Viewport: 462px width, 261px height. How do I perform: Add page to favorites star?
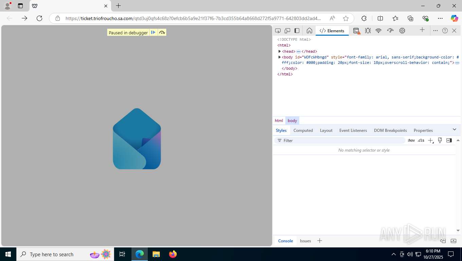tap(346, 18)
